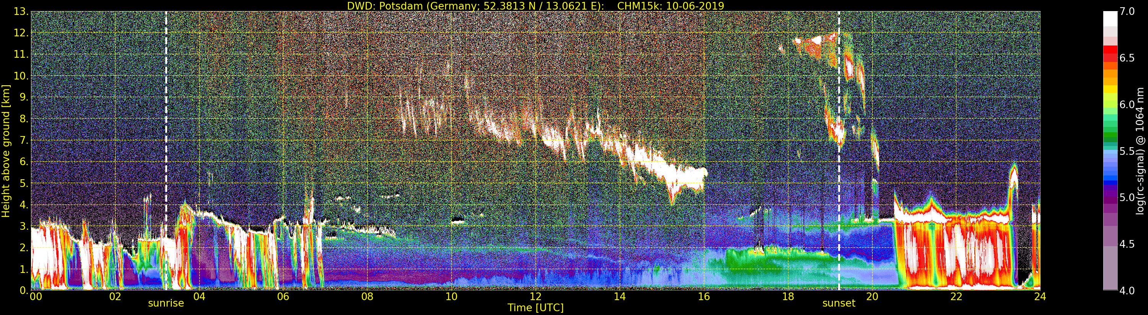Click the colorbar tick value '4.0'
Image resolution: width=1148 pixels, height=315 pixels.
click(1127, 291)
